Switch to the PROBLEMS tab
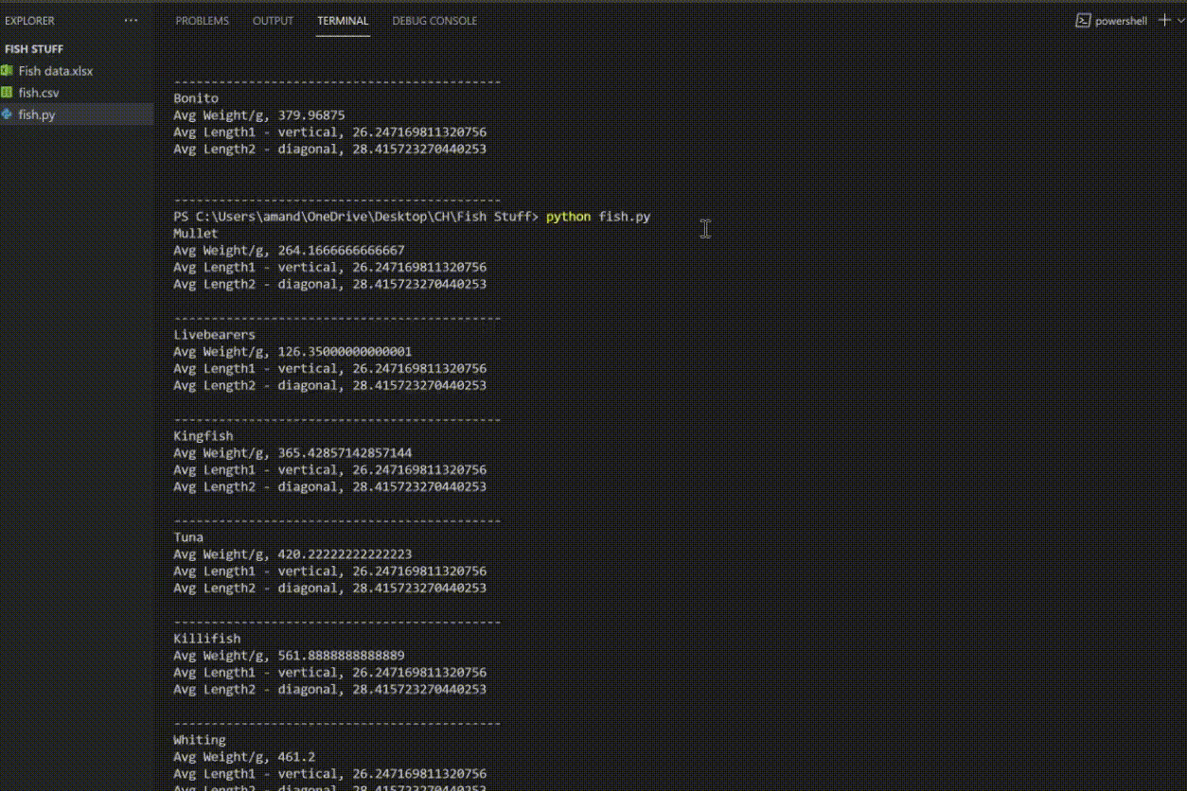Viewport: 1187px width, 791px height. (x=202, y=21)
